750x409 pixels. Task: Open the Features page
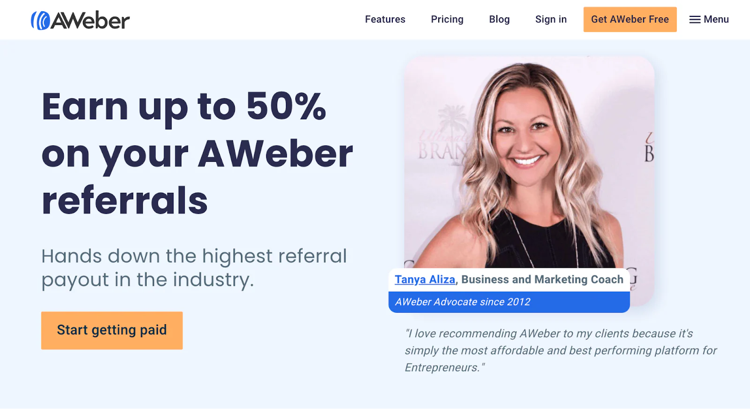[x=385, y=19]
